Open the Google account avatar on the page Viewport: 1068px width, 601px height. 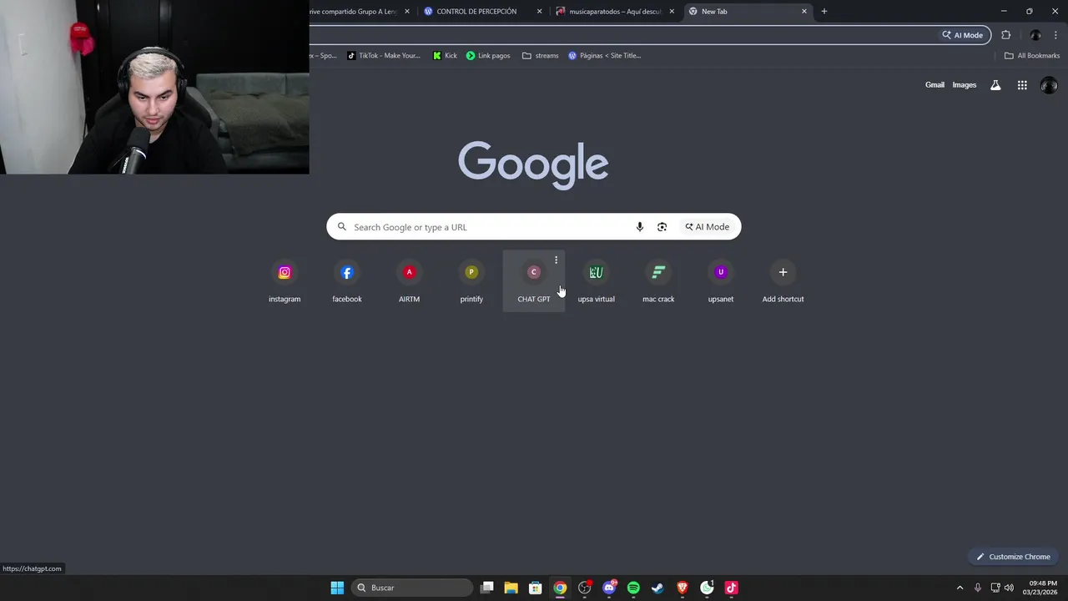[1049, 85]
